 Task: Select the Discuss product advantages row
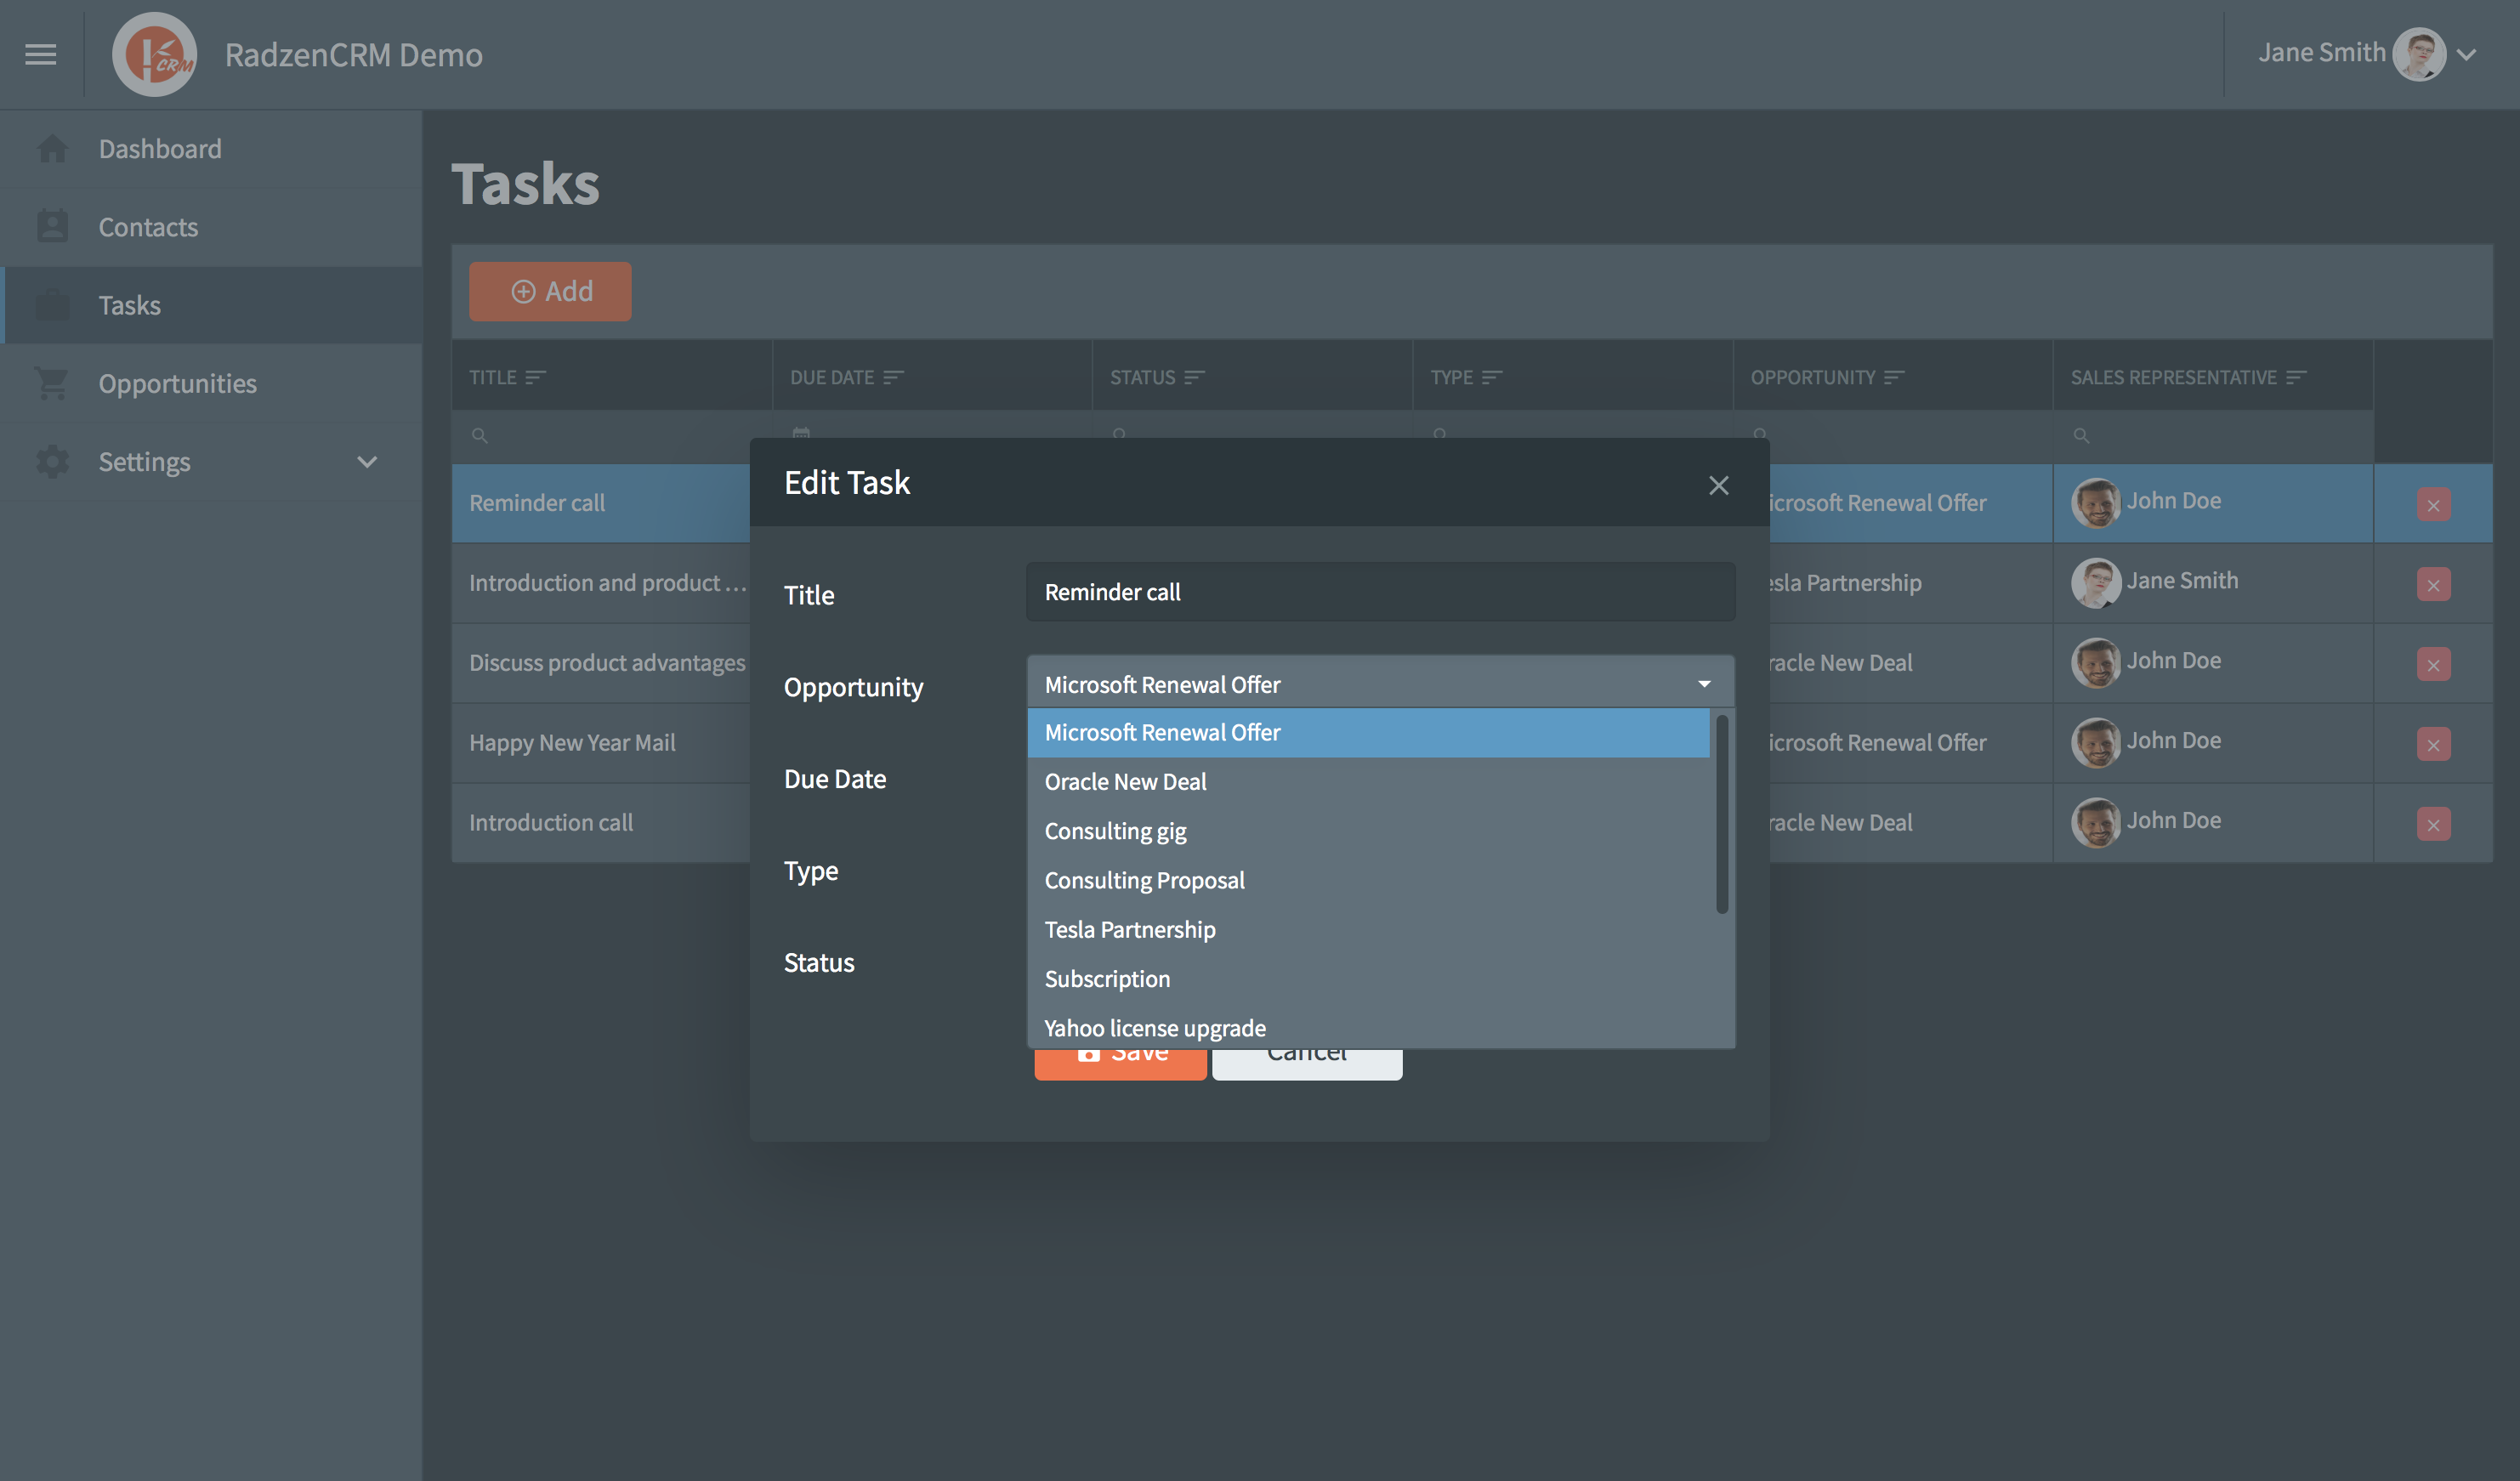607,662
